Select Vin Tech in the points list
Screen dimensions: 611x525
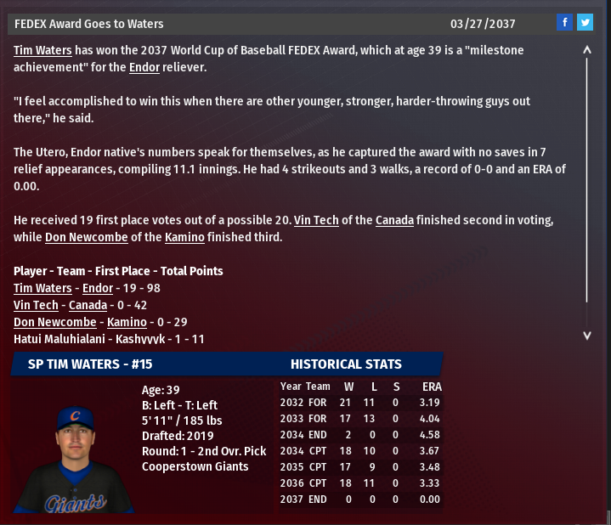pos(36,305)
